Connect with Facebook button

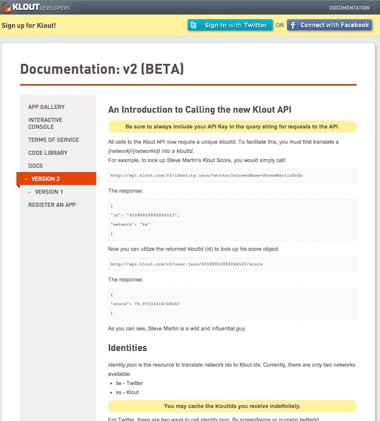tap(329, 25)
